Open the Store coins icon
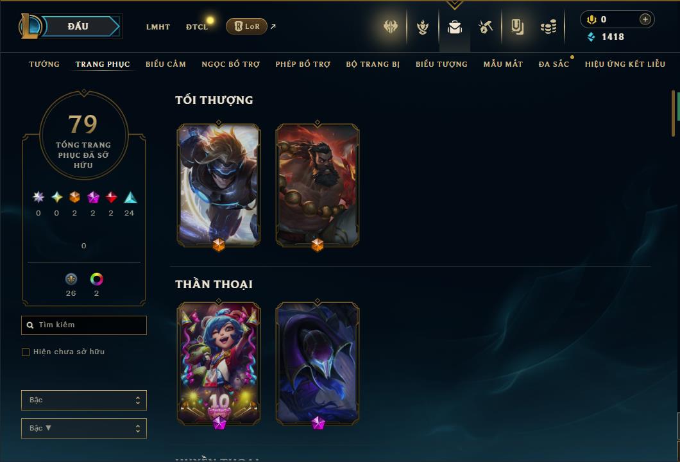This screenshot has width=680, height=462. tap(548, 27)
